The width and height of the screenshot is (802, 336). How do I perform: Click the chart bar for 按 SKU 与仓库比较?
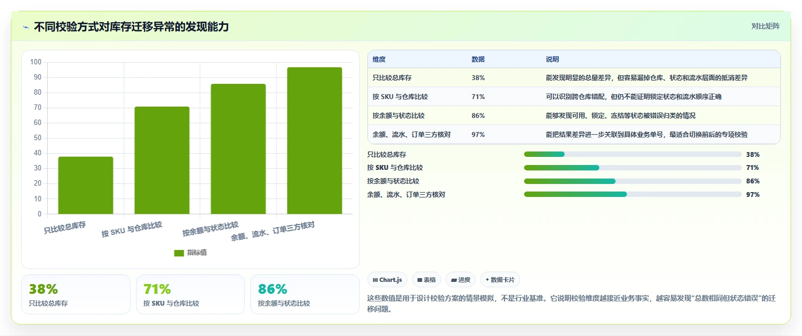(162, 160)
